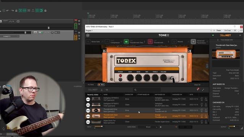Open the Program 1 preset dropdown

click(149, 30)
